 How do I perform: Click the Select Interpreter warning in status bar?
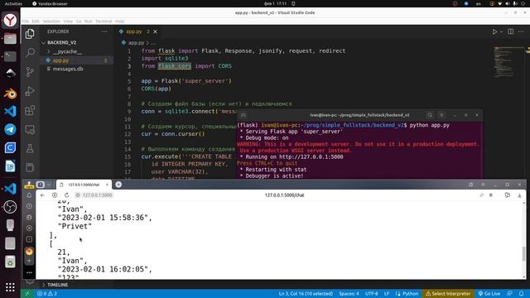pos(448,294)
